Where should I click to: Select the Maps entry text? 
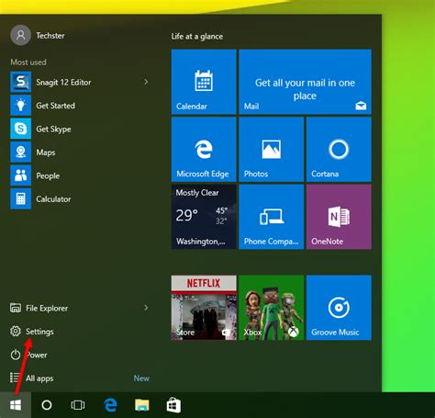(46, 153)
